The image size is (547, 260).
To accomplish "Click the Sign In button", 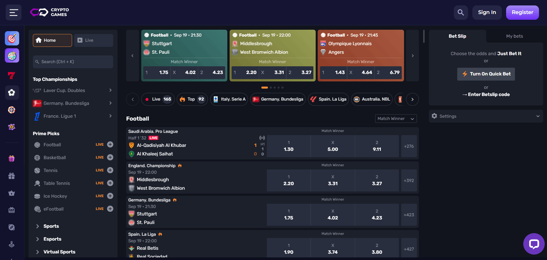I will (x=487, y=12).
